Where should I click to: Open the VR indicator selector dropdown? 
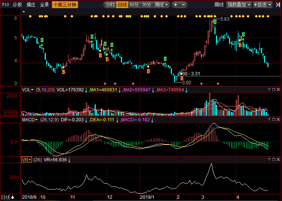coord(26,159)
